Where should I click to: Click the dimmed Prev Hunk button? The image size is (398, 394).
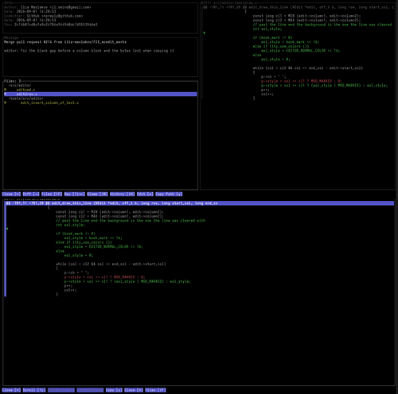90,390
